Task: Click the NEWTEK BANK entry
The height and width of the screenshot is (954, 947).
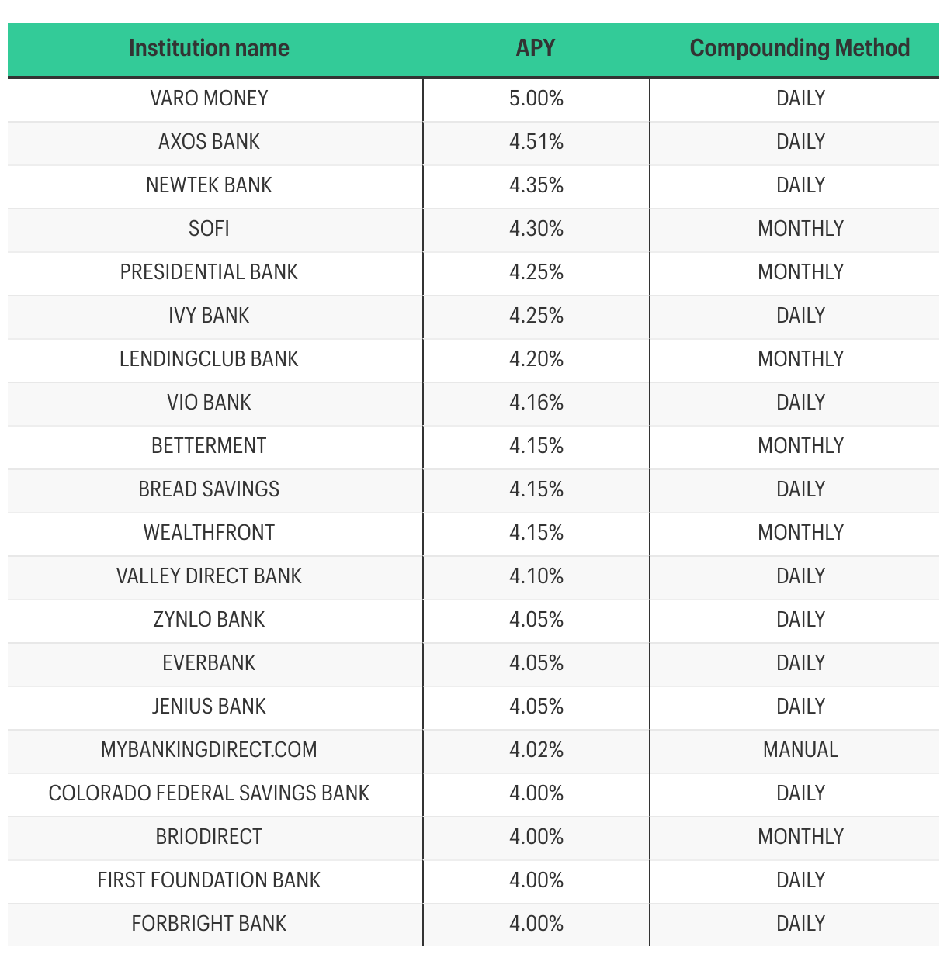Action: pyautogui.click(x=209, y=185)
